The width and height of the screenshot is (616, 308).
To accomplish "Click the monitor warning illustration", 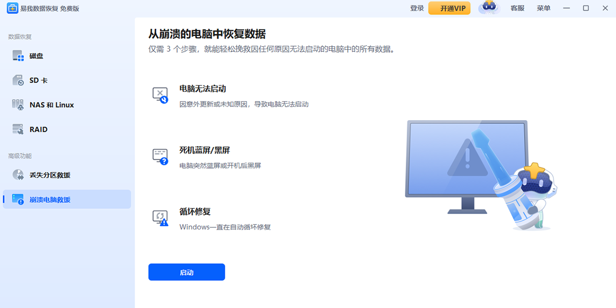I will 467,159.
